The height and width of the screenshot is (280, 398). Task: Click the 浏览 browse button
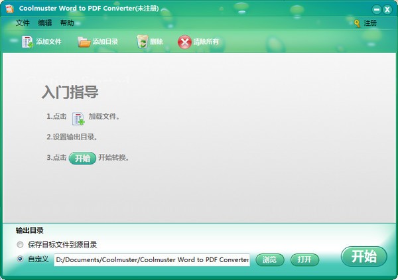269,259
